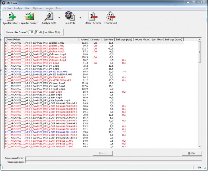This screenshot has width=208, height=171.
Task: Click the Quitter button
Action: click(192, 153)
